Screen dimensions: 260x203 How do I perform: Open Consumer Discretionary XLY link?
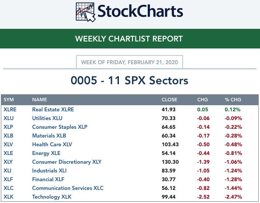(67, 162)
